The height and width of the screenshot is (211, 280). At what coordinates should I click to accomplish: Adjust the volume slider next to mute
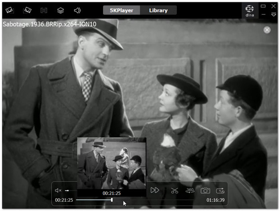(71, 191)
